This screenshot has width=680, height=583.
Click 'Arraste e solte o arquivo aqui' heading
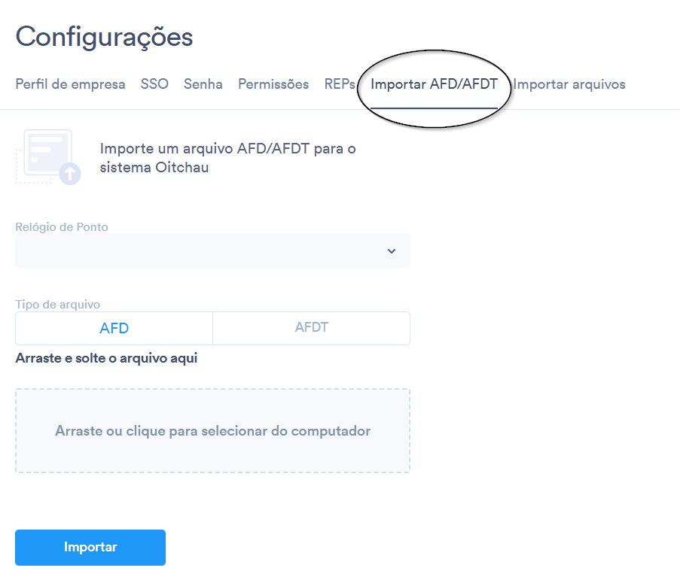[x=106, y=358]
